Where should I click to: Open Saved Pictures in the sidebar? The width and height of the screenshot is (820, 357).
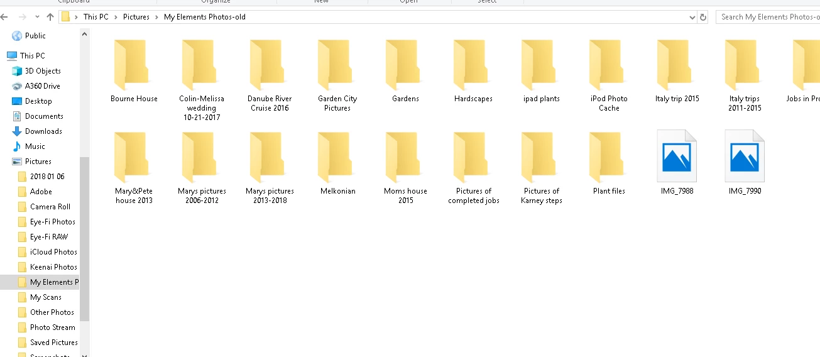[54, 343]
